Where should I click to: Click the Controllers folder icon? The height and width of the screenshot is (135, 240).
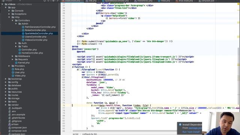[x=16, y=21]
